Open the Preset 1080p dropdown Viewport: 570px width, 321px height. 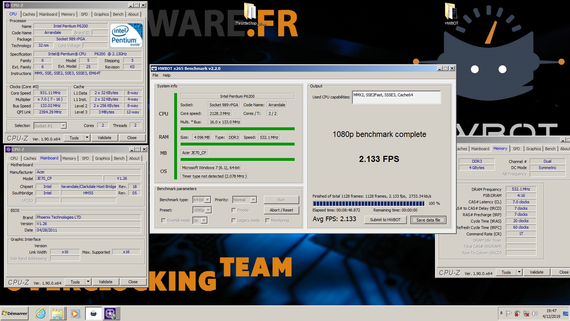click(x=208, y=210)
